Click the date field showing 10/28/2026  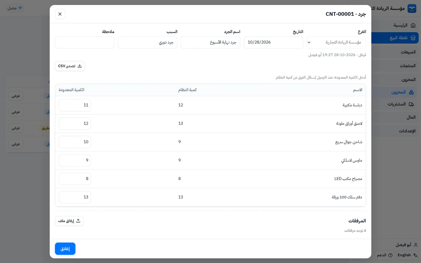point(273,42)
